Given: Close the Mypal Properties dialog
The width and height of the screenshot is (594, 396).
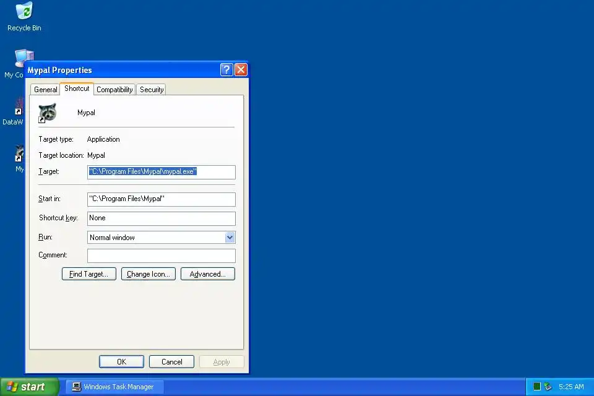Looking at the screenshot, I should pos(241,70).
